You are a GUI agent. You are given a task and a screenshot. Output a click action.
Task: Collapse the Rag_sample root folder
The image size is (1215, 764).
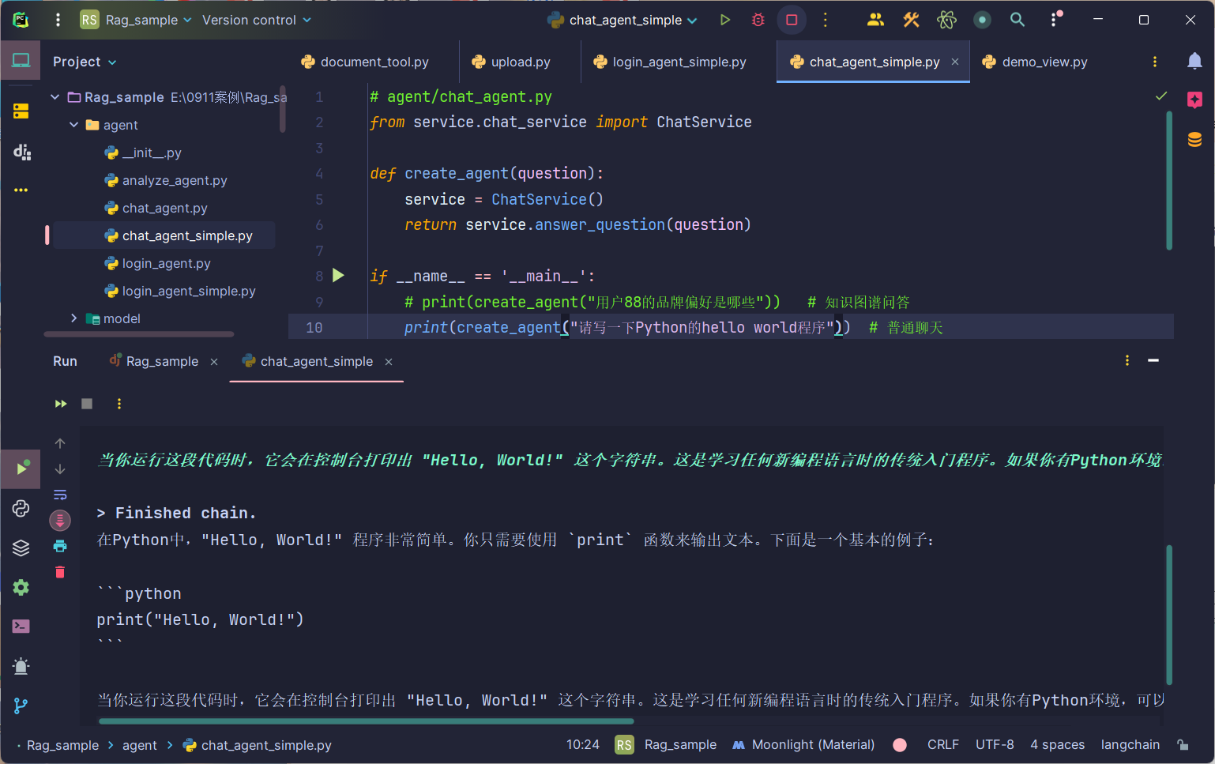pos(55,97)
